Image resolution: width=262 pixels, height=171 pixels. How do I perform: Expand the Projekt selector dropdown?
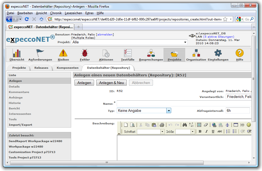[185, 42]
